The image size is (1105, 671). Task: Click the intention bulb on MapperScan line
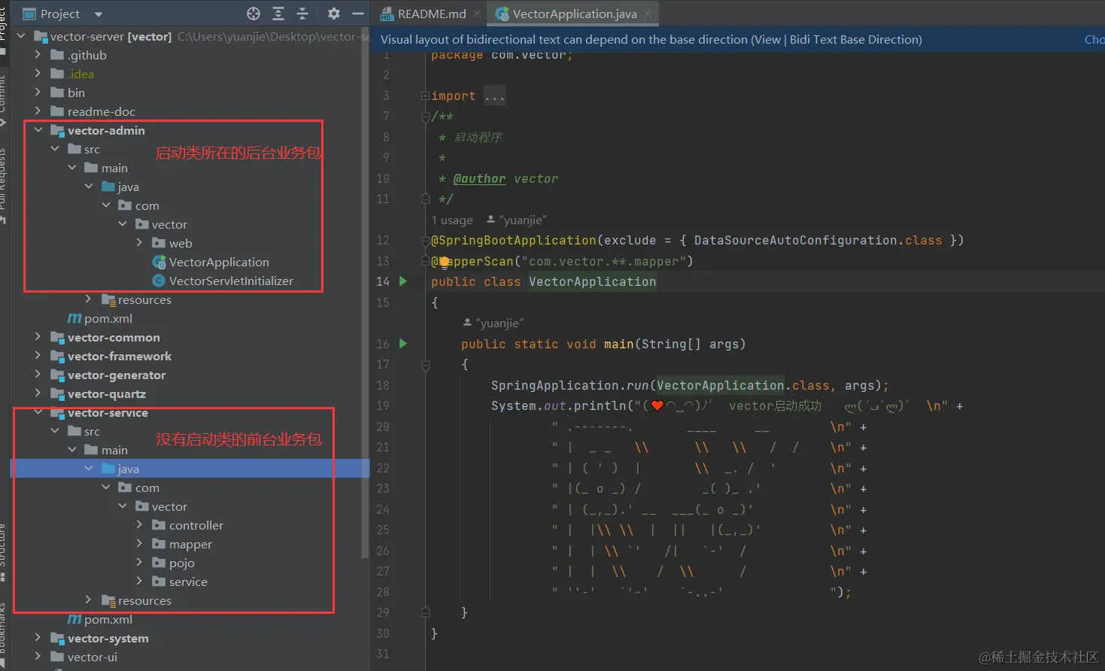tap(444, 262)
